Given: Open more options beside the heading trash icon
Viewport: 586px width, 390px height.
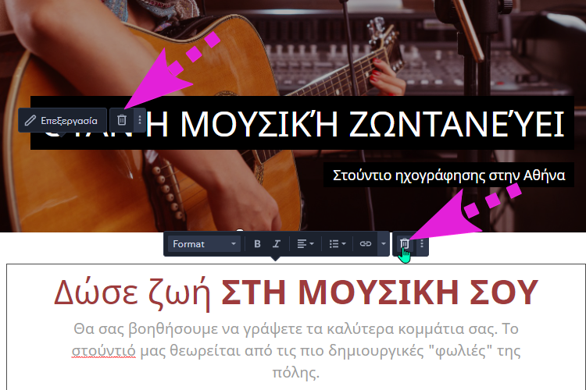Looking at the screenshot, I should pos(139,120).
